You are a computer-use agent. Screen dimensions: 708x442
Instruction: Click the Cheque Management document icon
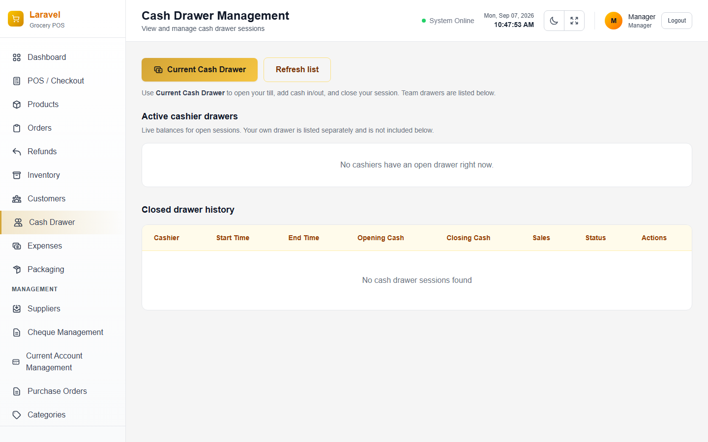tap(17, 332)
